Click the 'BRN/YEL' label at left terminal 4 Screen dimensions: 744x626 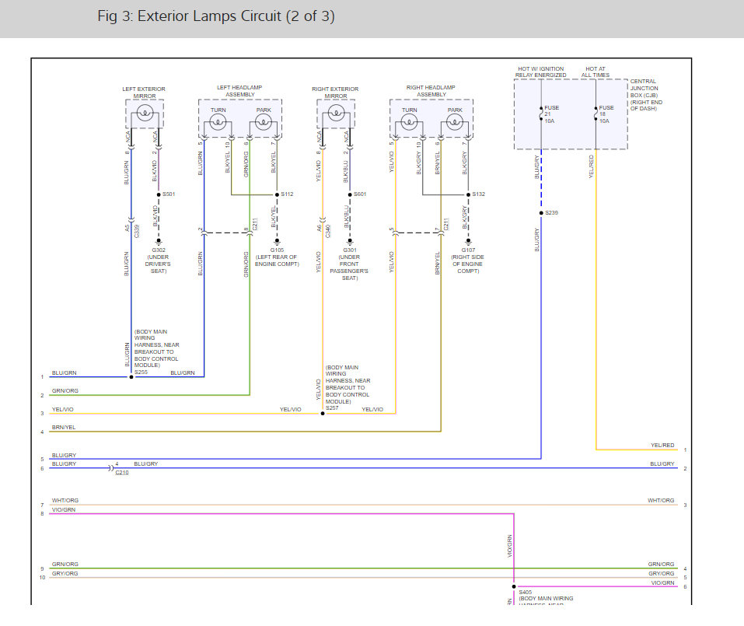coord(64,428)
